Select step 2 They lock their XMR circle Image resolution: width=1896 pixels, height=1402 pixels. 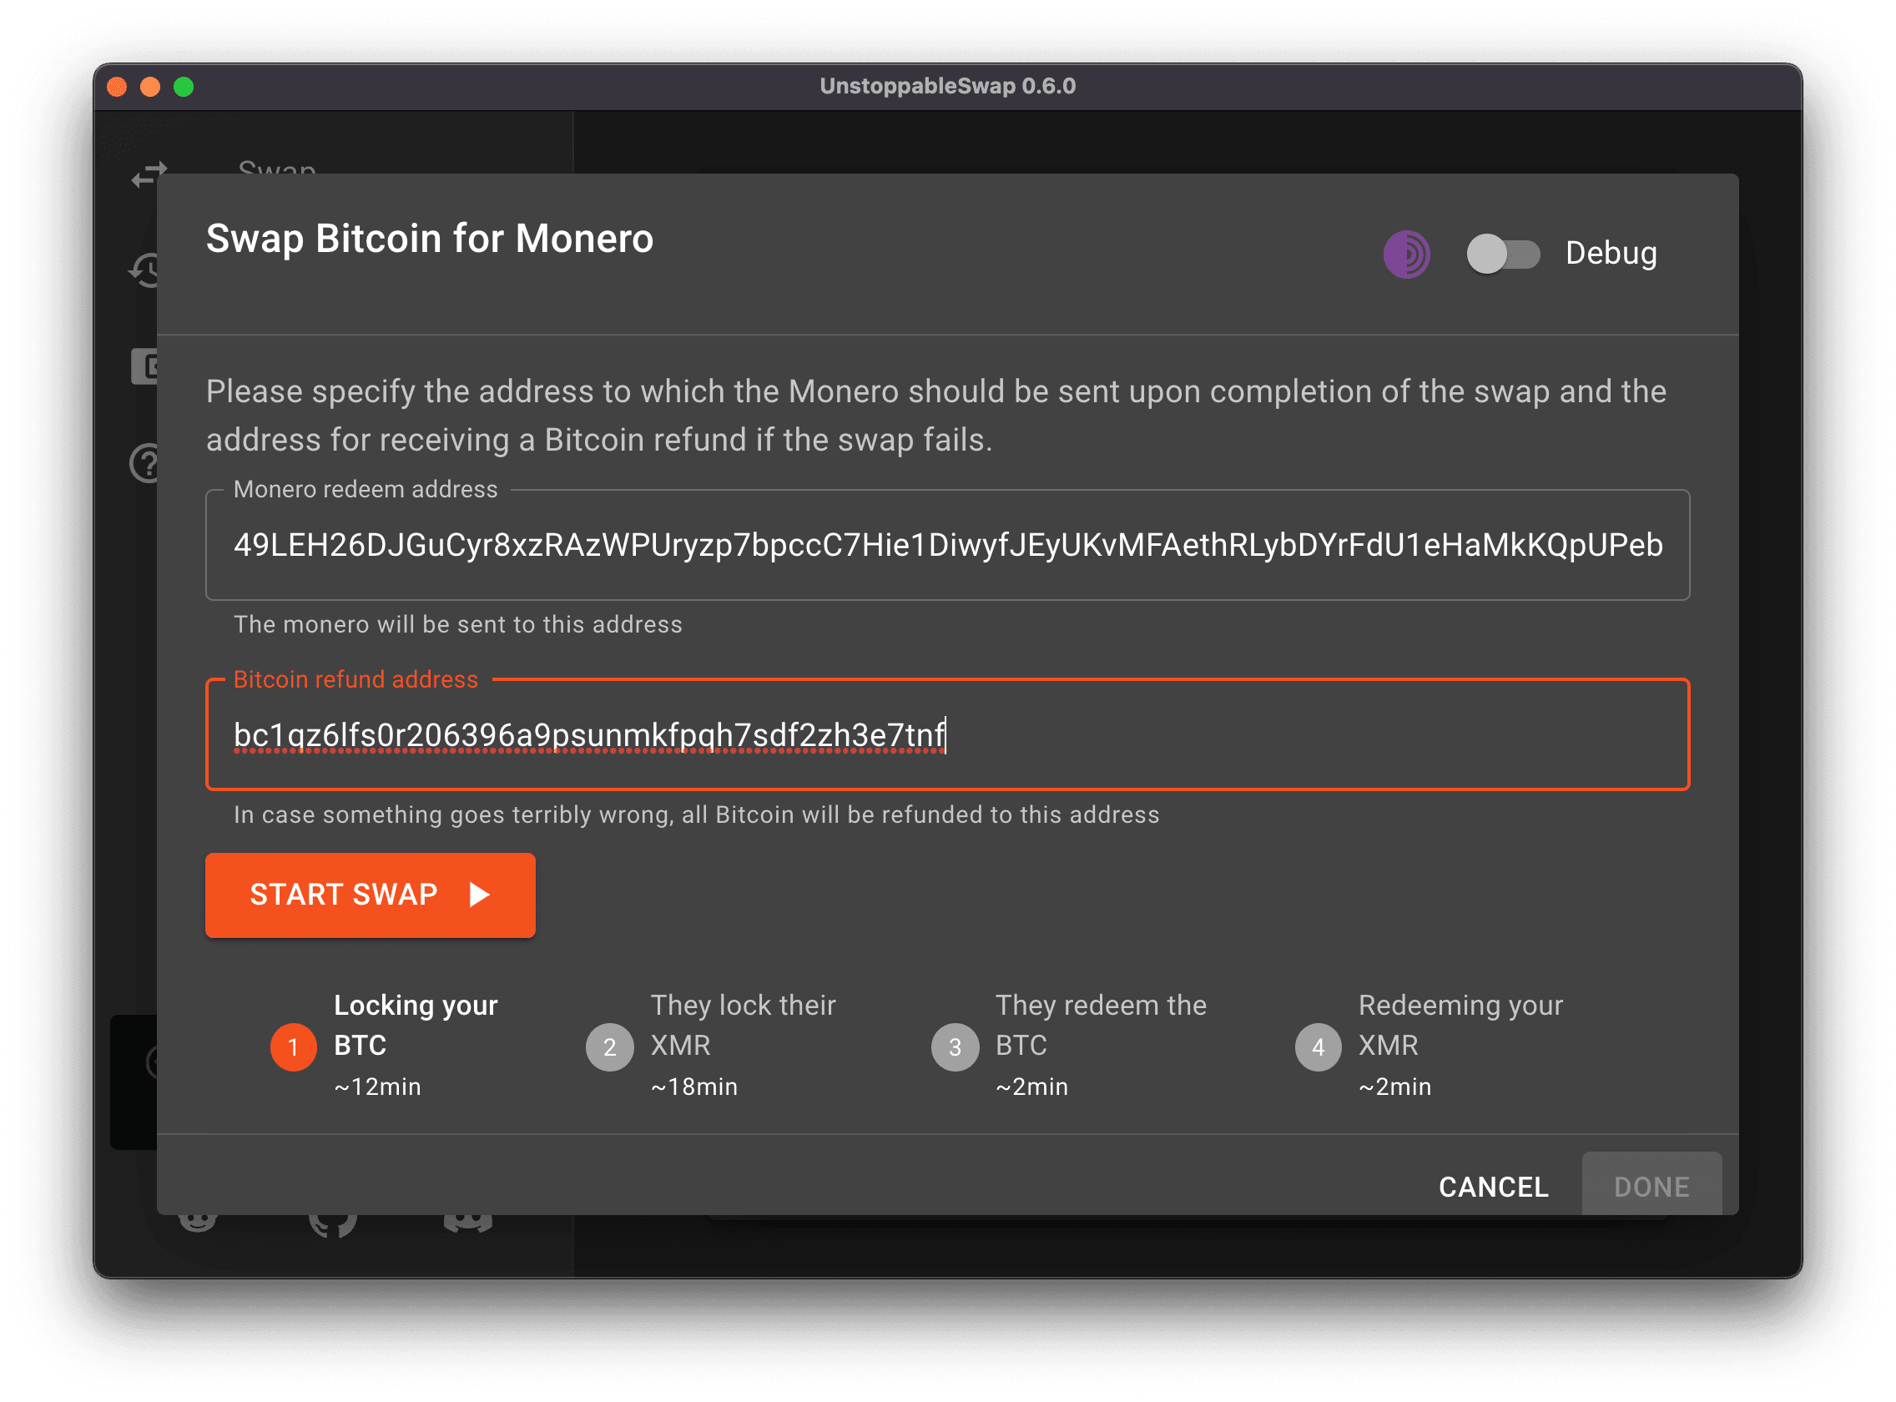[x=609, y=1047]
